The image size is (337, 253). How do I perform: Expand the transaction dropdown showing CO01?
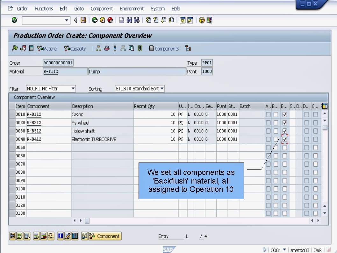284,250
